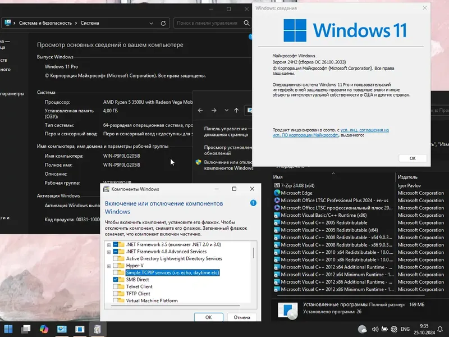
Task: Click the search magnifier in Control Panel
Action: 246,23
